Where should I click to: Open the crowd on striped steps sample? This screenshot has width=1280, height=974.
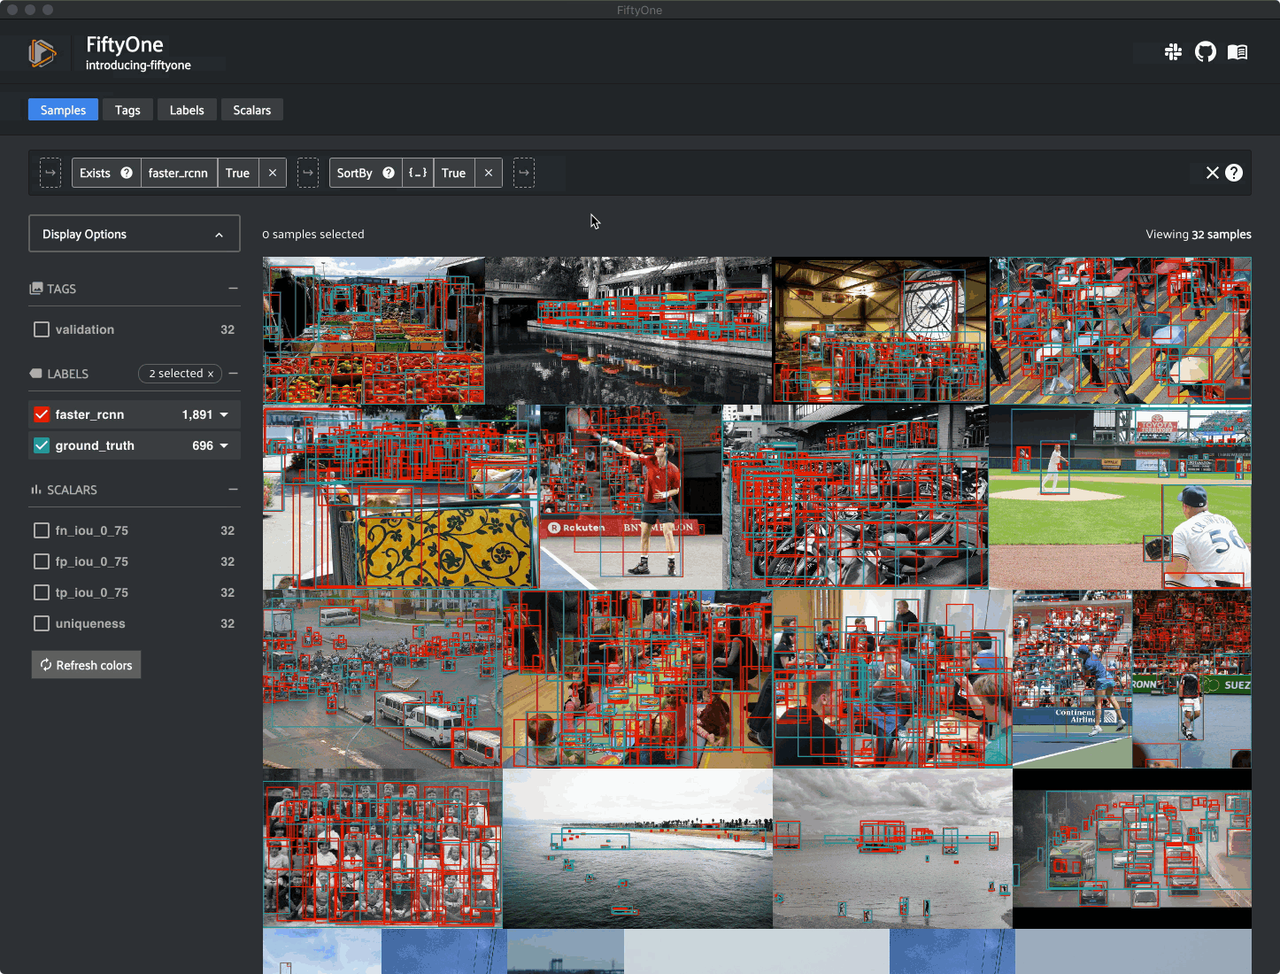[x=1121, y=330]
